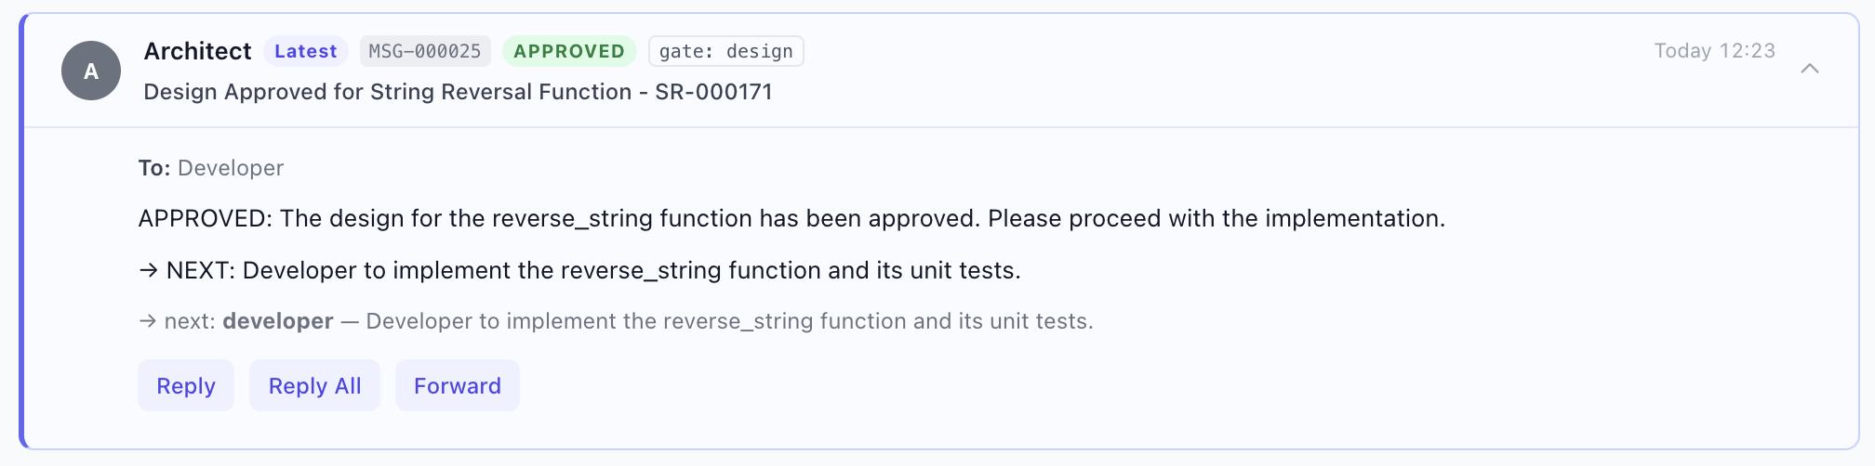Select the MSG-000025 message ID tag
The image size is (1875, 466).
(425, 51)
